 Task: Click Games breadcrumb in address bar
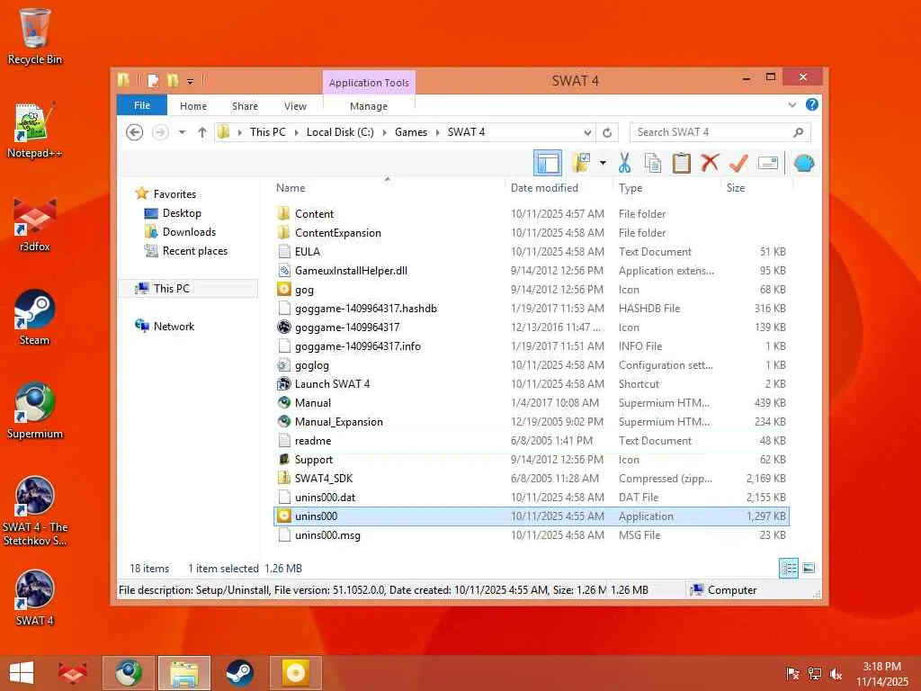[410, 132]
